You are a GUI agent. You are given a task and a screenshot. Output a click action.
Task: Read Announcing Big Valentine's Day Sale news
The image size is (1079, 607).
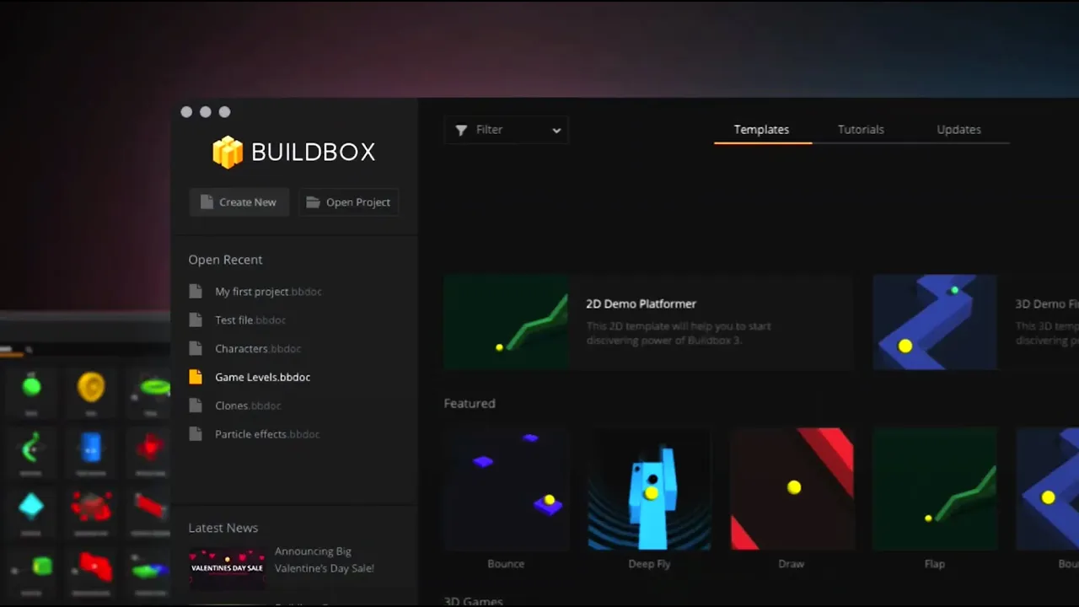[x=325, y=560]
